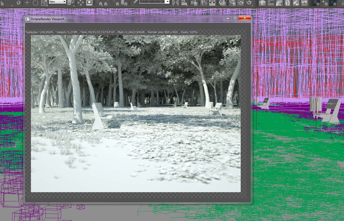Activate the Select and Manipulate tool

point(80,3)
